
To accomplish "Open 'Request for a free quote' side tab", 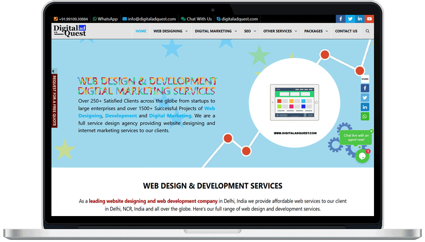I will [x=54, y=101].
